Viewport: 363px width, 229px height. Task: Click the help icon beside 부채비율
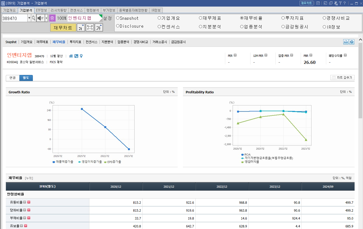(x=24, y=218)
